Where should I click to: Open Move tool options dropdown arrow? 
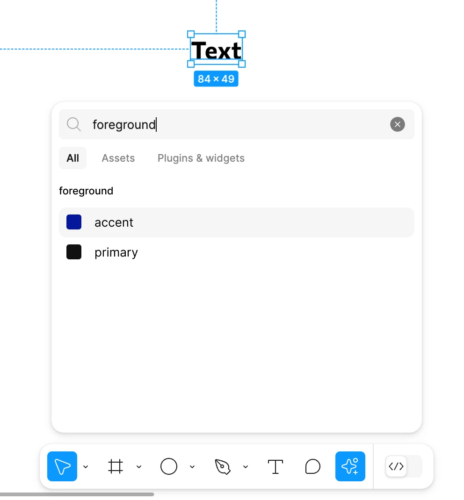86,466
